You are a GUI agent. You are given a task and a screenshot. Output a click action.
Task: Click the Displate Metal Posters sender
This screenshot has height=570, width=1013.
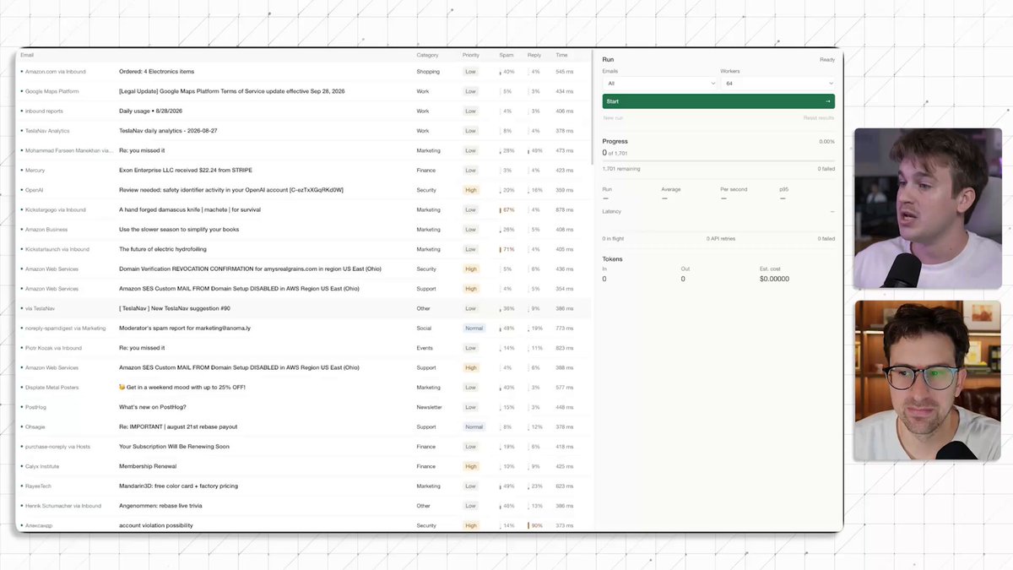[51, 388]
